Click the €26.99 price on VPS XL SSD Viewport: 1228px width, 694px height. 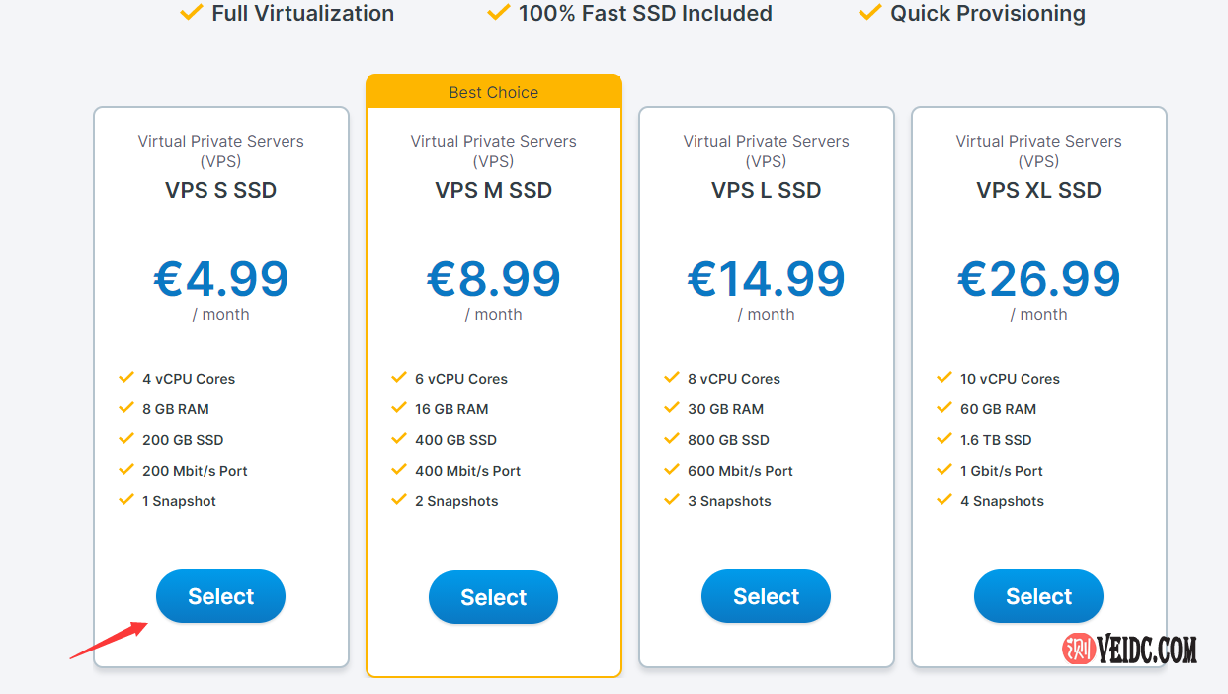pyautogui.click(x=1038, y=279)
